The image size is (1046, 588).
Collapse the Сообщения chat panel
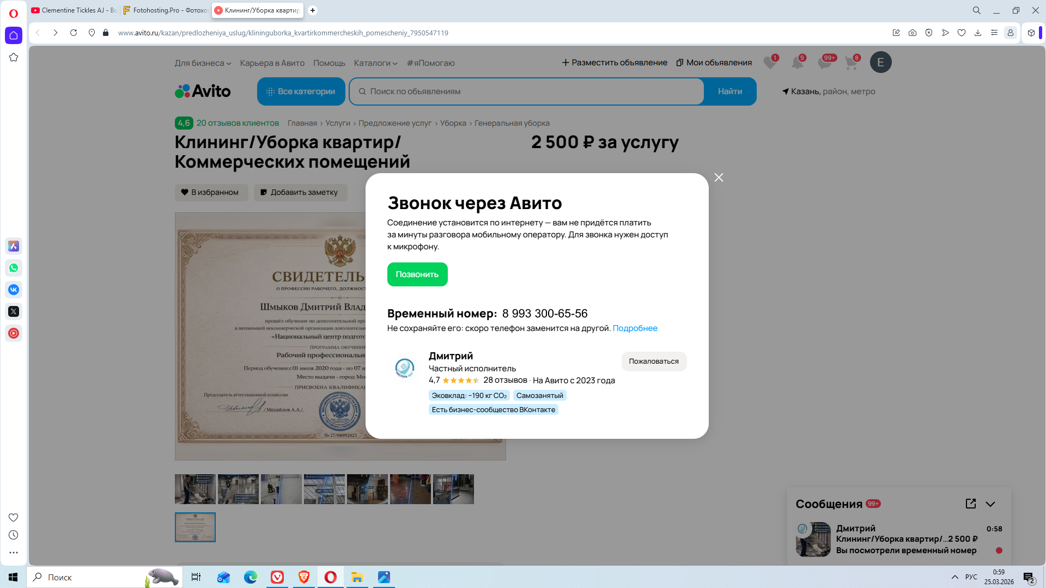click(x=990, y=504)
